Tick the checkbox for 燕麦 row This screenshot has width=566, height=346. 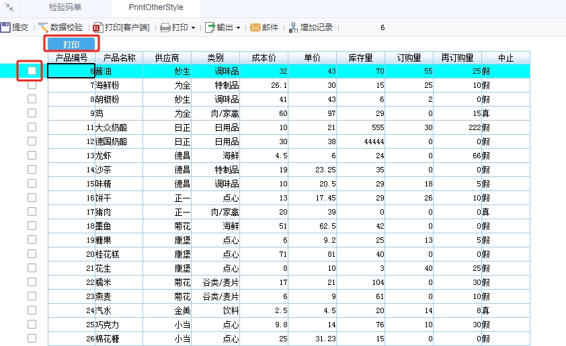[32, 296]
